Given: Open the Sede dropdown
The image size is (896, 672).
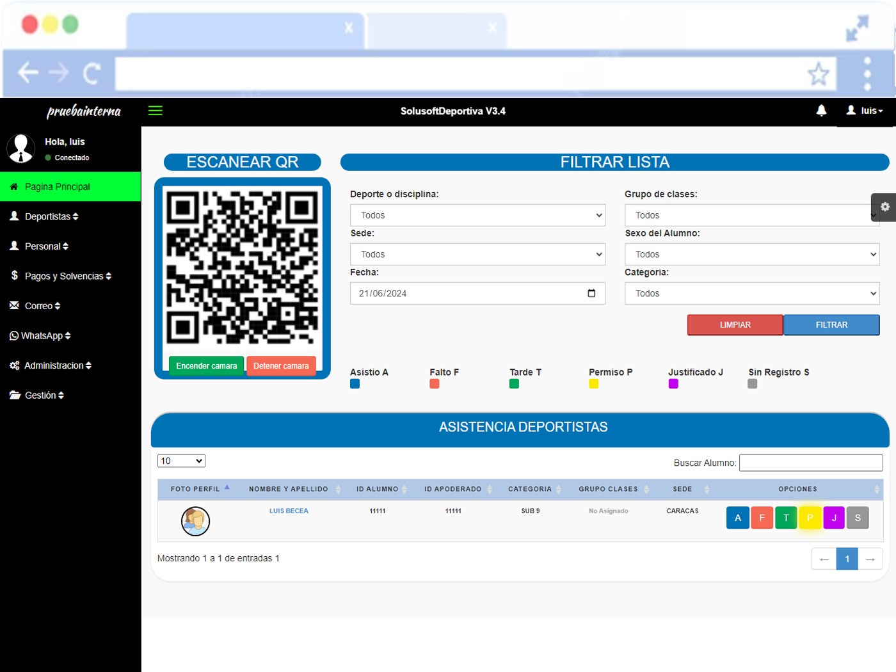Looking at the screenshot, I should click(477, 254).
